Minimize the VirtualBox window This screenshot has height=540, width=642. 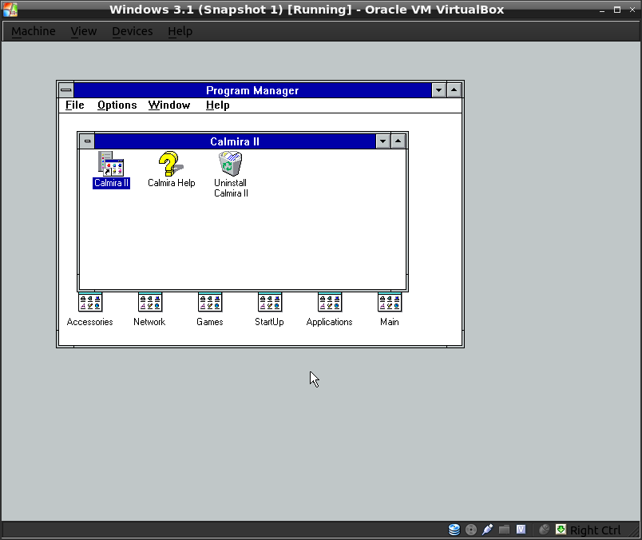tap(602, 10)
